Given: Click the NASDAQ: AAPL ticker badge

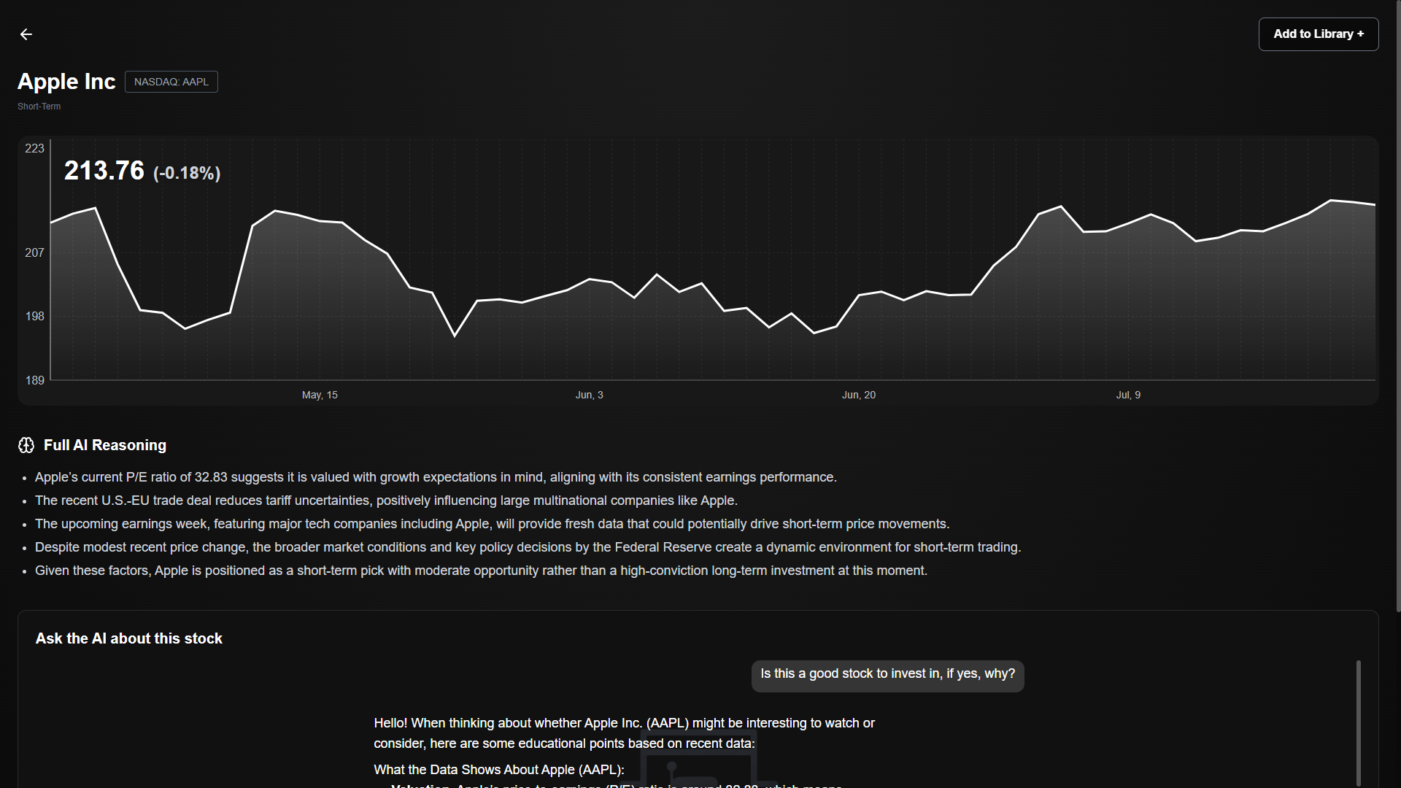Looking at the screenshot, I should [171, 82].
